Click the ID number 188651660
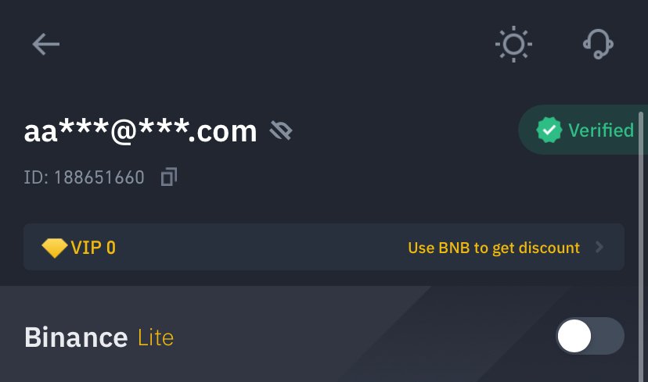The image size is (648, 382). point(99,177)
